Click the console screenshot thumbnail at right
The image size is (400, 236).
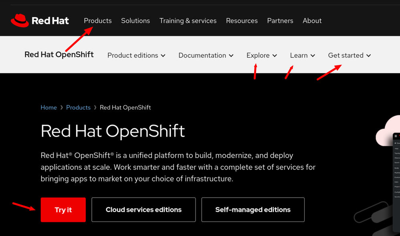coord(396,168)
